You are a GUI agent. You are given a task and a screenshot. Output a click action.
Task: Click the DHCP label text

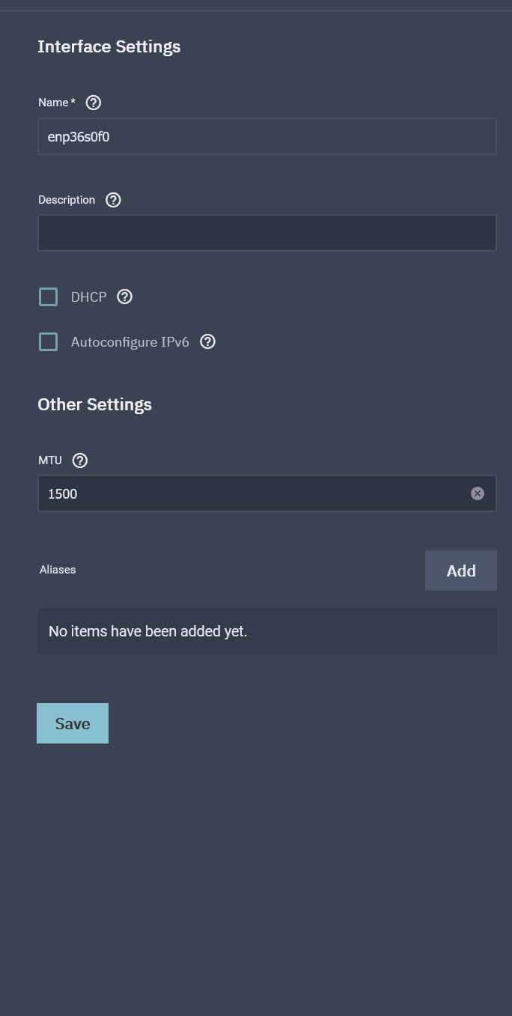tap(88, 297)
